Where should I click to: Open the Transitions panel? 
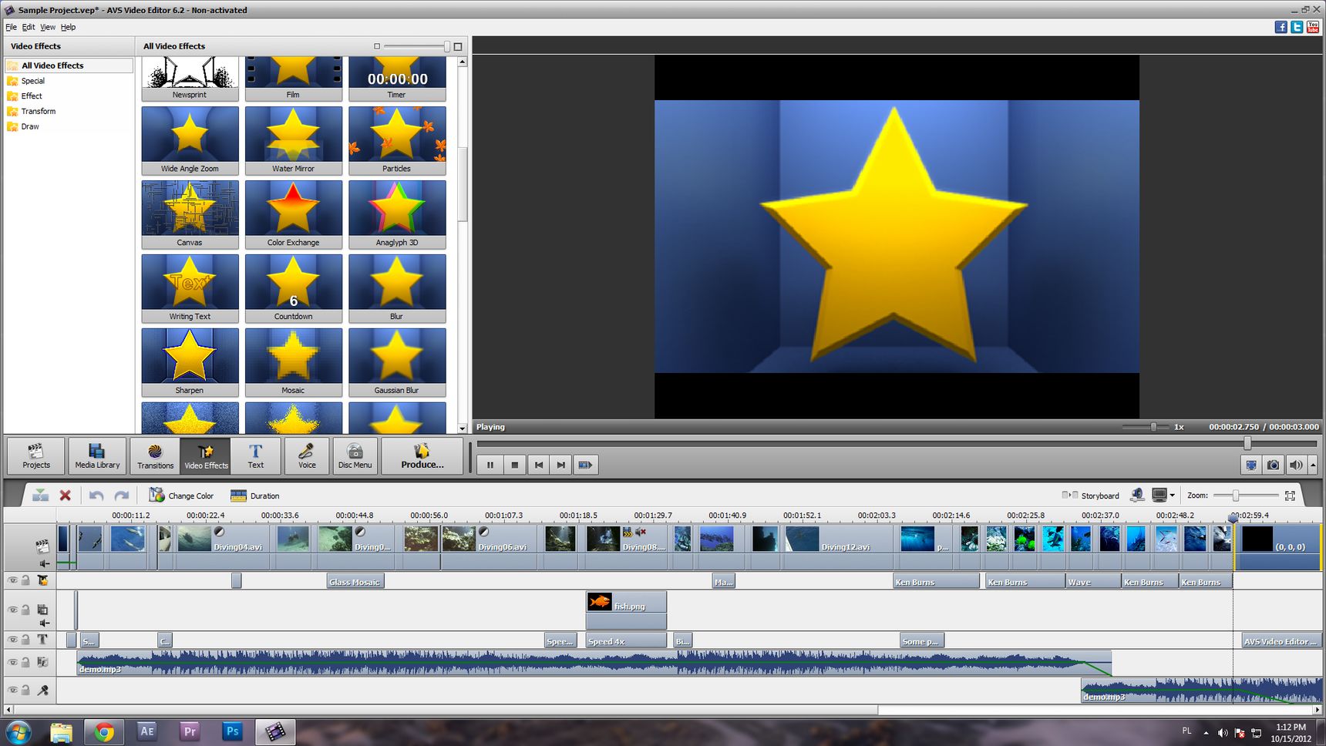coord(155,455)
